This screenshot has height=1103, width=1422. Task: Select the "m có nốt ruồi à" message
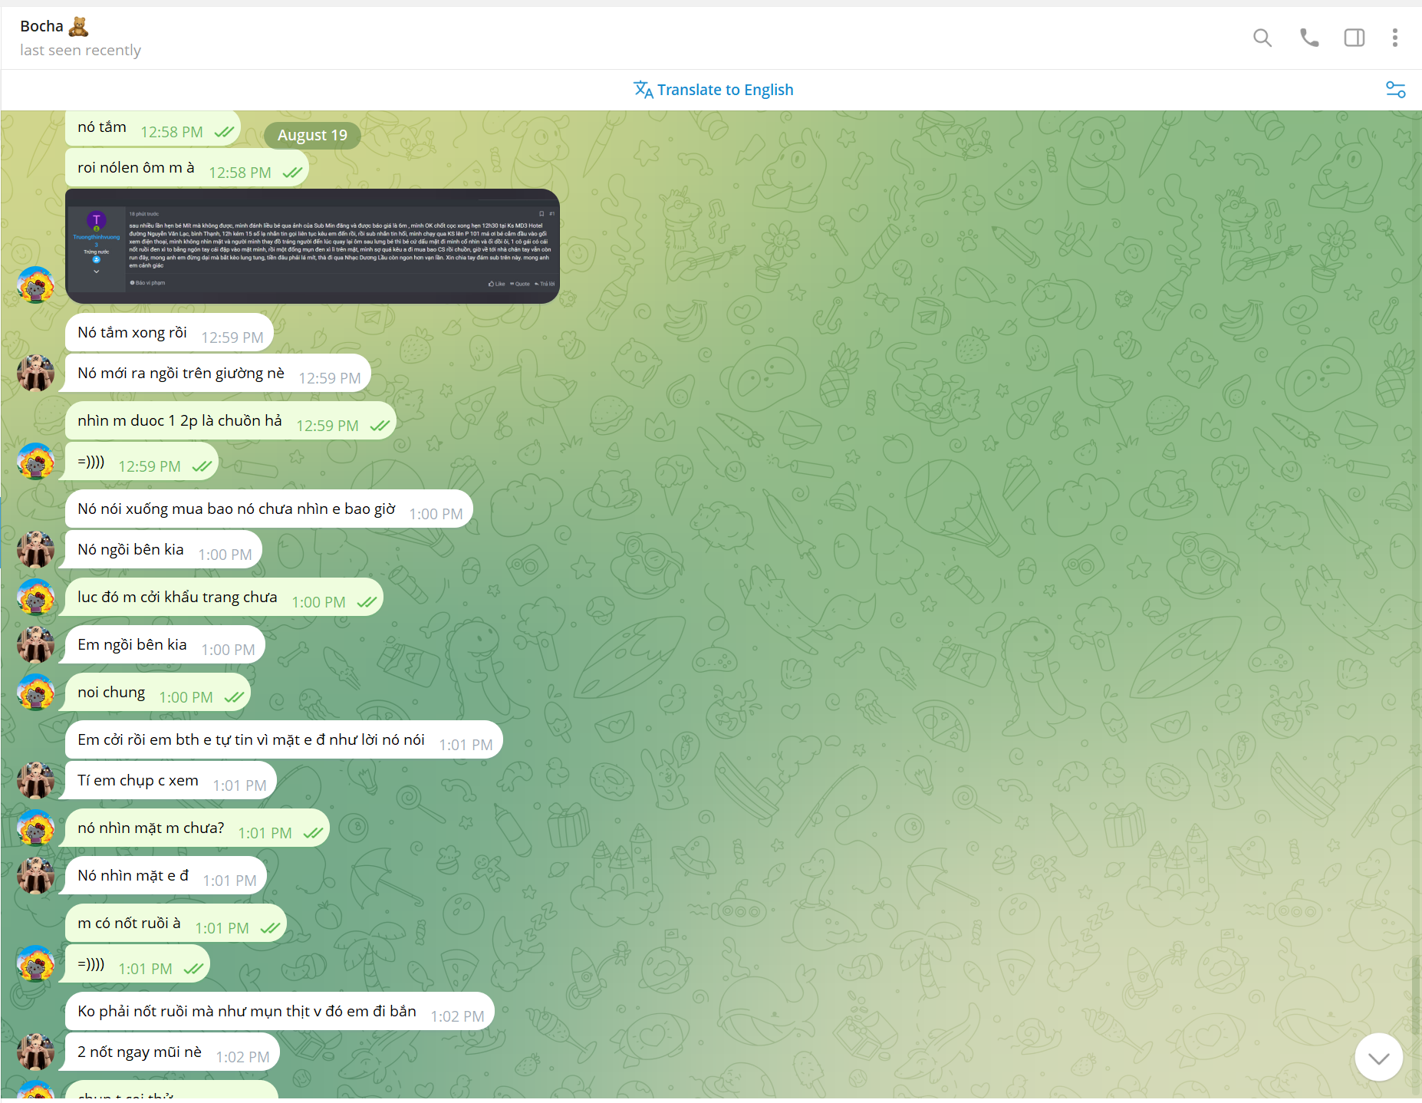[x=176, y=924]
